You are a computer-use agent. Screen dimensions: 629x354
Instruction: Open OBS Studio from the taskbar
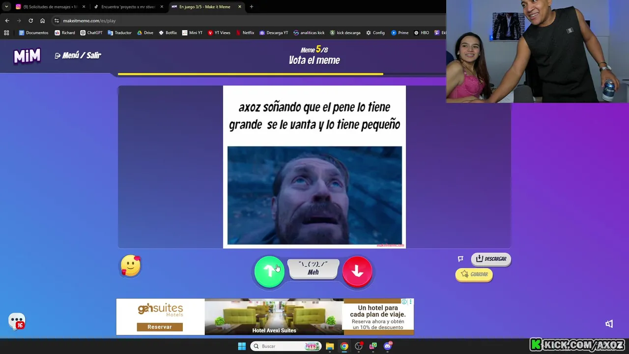(359, 346)
